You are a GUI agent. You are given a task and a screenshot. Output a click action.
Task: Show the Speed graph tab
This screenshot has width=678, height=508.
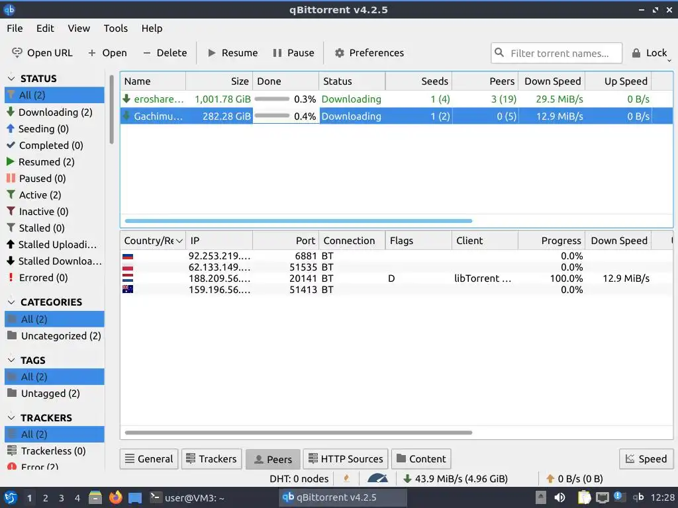646,459
